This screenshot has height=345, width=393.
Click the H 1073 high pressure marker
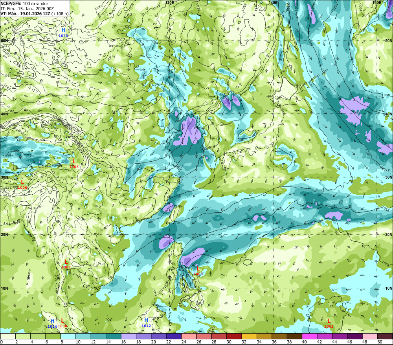pos(63,33)
